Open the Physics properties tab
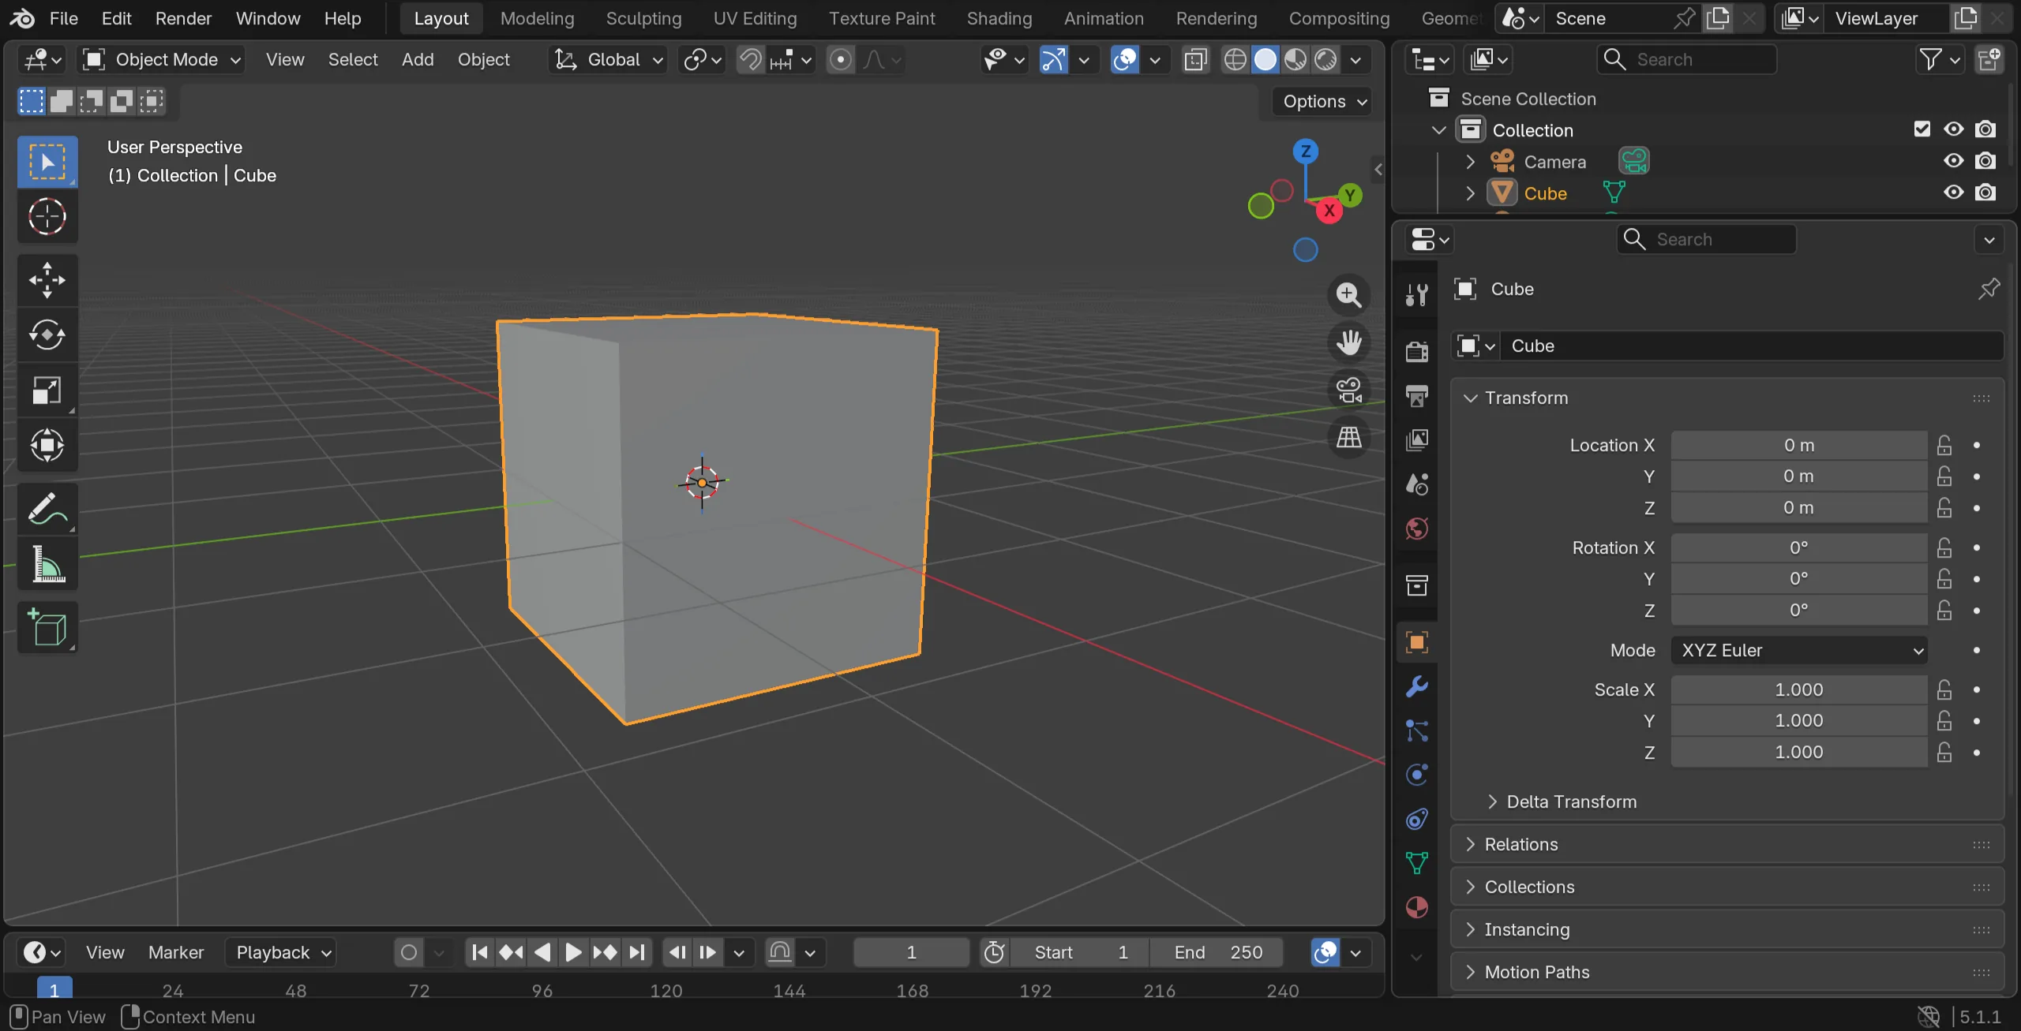Screen dimensions: 2021x1031 point(1417,775)
